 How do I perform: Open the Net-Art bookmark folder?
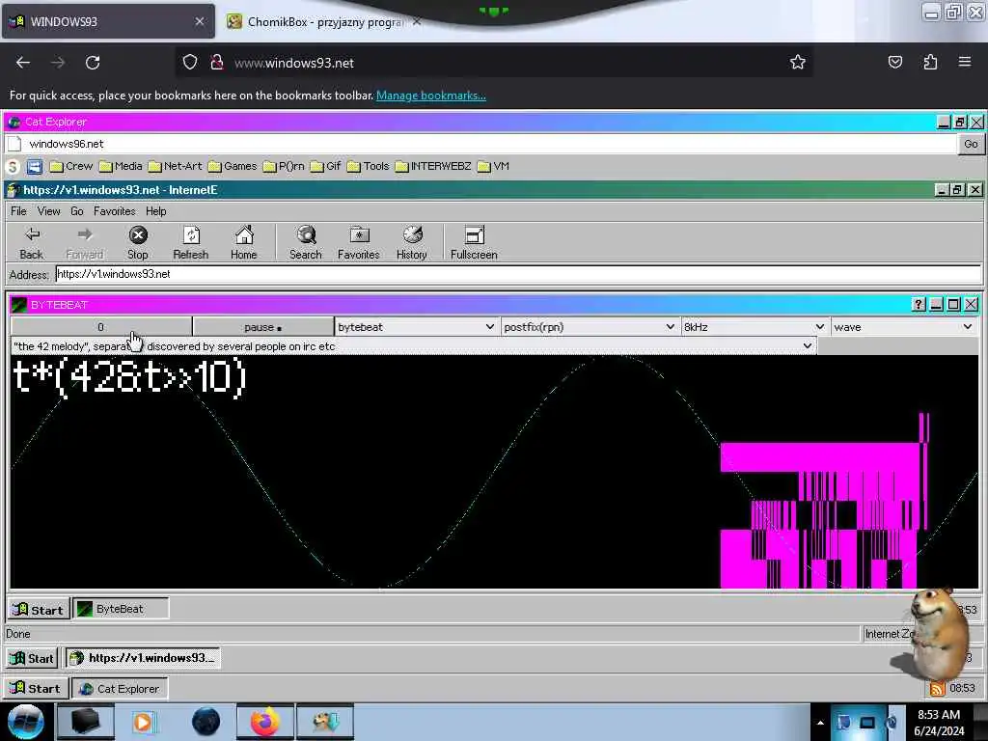coord(176,166)
